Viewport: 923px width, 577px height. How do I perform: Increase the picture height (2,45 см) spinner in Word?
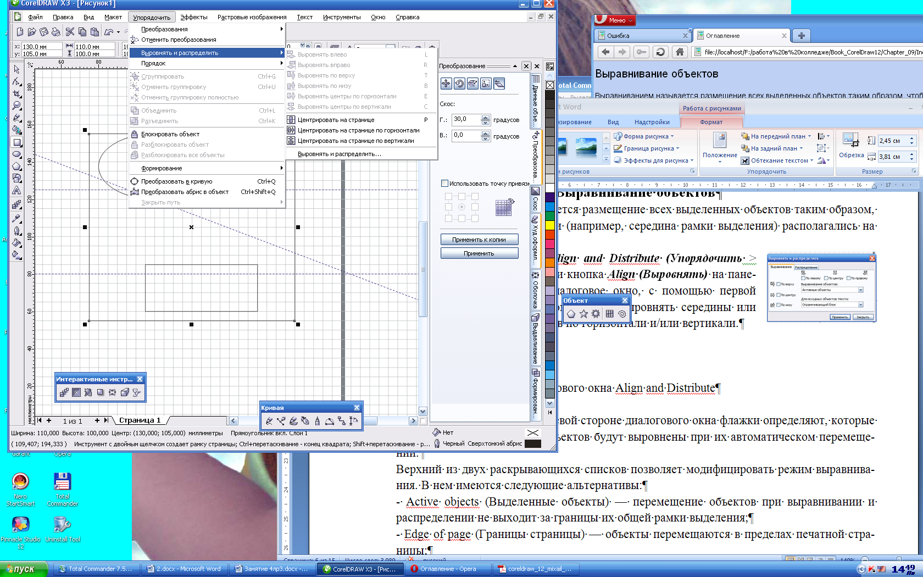[911, 138]
